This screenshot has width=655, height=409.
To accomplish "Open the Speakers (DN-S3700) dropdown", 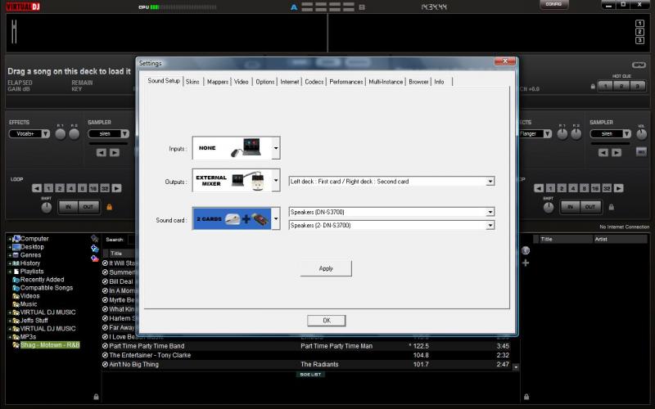I will coord(392,212).
